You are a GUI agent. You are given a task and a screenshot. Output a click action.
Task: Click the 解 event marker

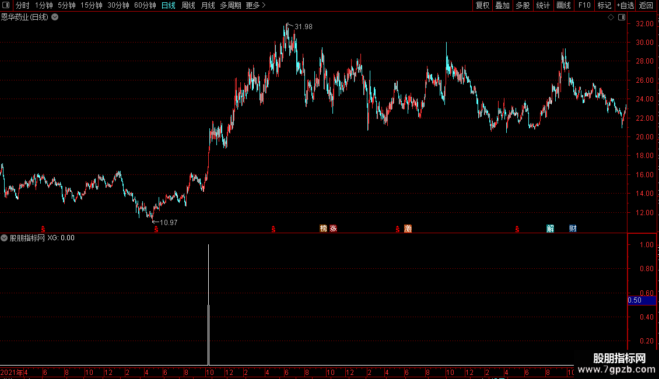tap(550, 229)
